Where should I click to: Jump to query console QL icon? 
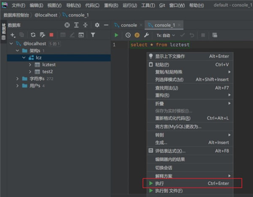[81, 35]
